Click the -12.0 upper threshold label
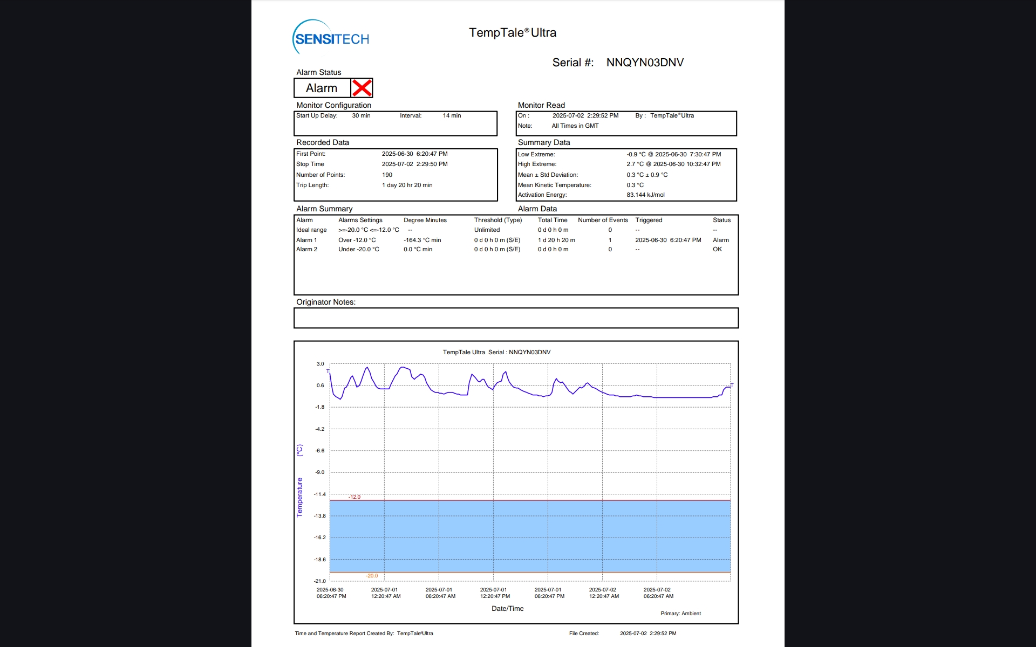The height and width of the screenshot is (647, 1036). pyautogui.click(x=355, y=497)
